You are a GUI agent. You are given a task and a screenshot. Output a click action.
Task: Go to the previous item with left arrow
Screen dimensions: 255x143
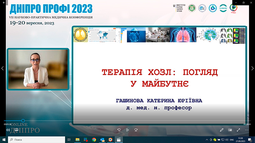tap(3, 68)
